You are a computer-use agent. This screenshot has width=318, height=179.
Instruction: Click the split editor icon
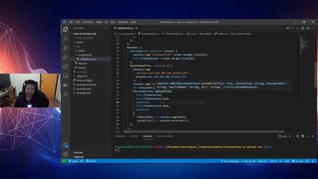coord(308,28)
